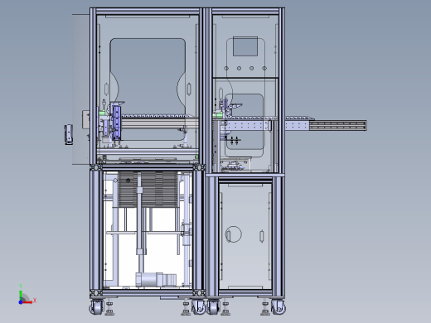Select the rightmost caster wheel under the machine

278,307
